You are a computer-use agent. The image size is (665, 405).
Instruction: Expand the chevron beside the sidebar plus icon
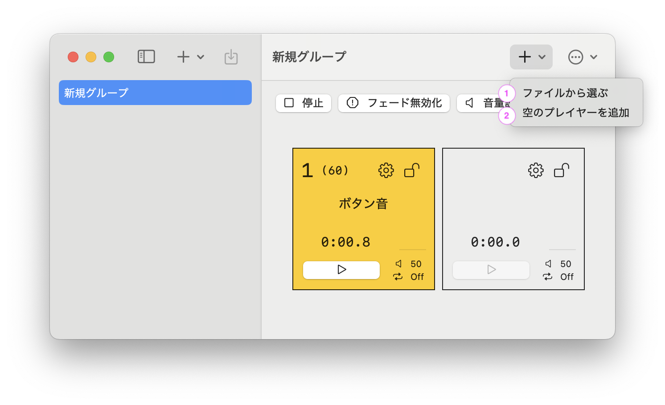pyautogui.click(x=201, y=57)
